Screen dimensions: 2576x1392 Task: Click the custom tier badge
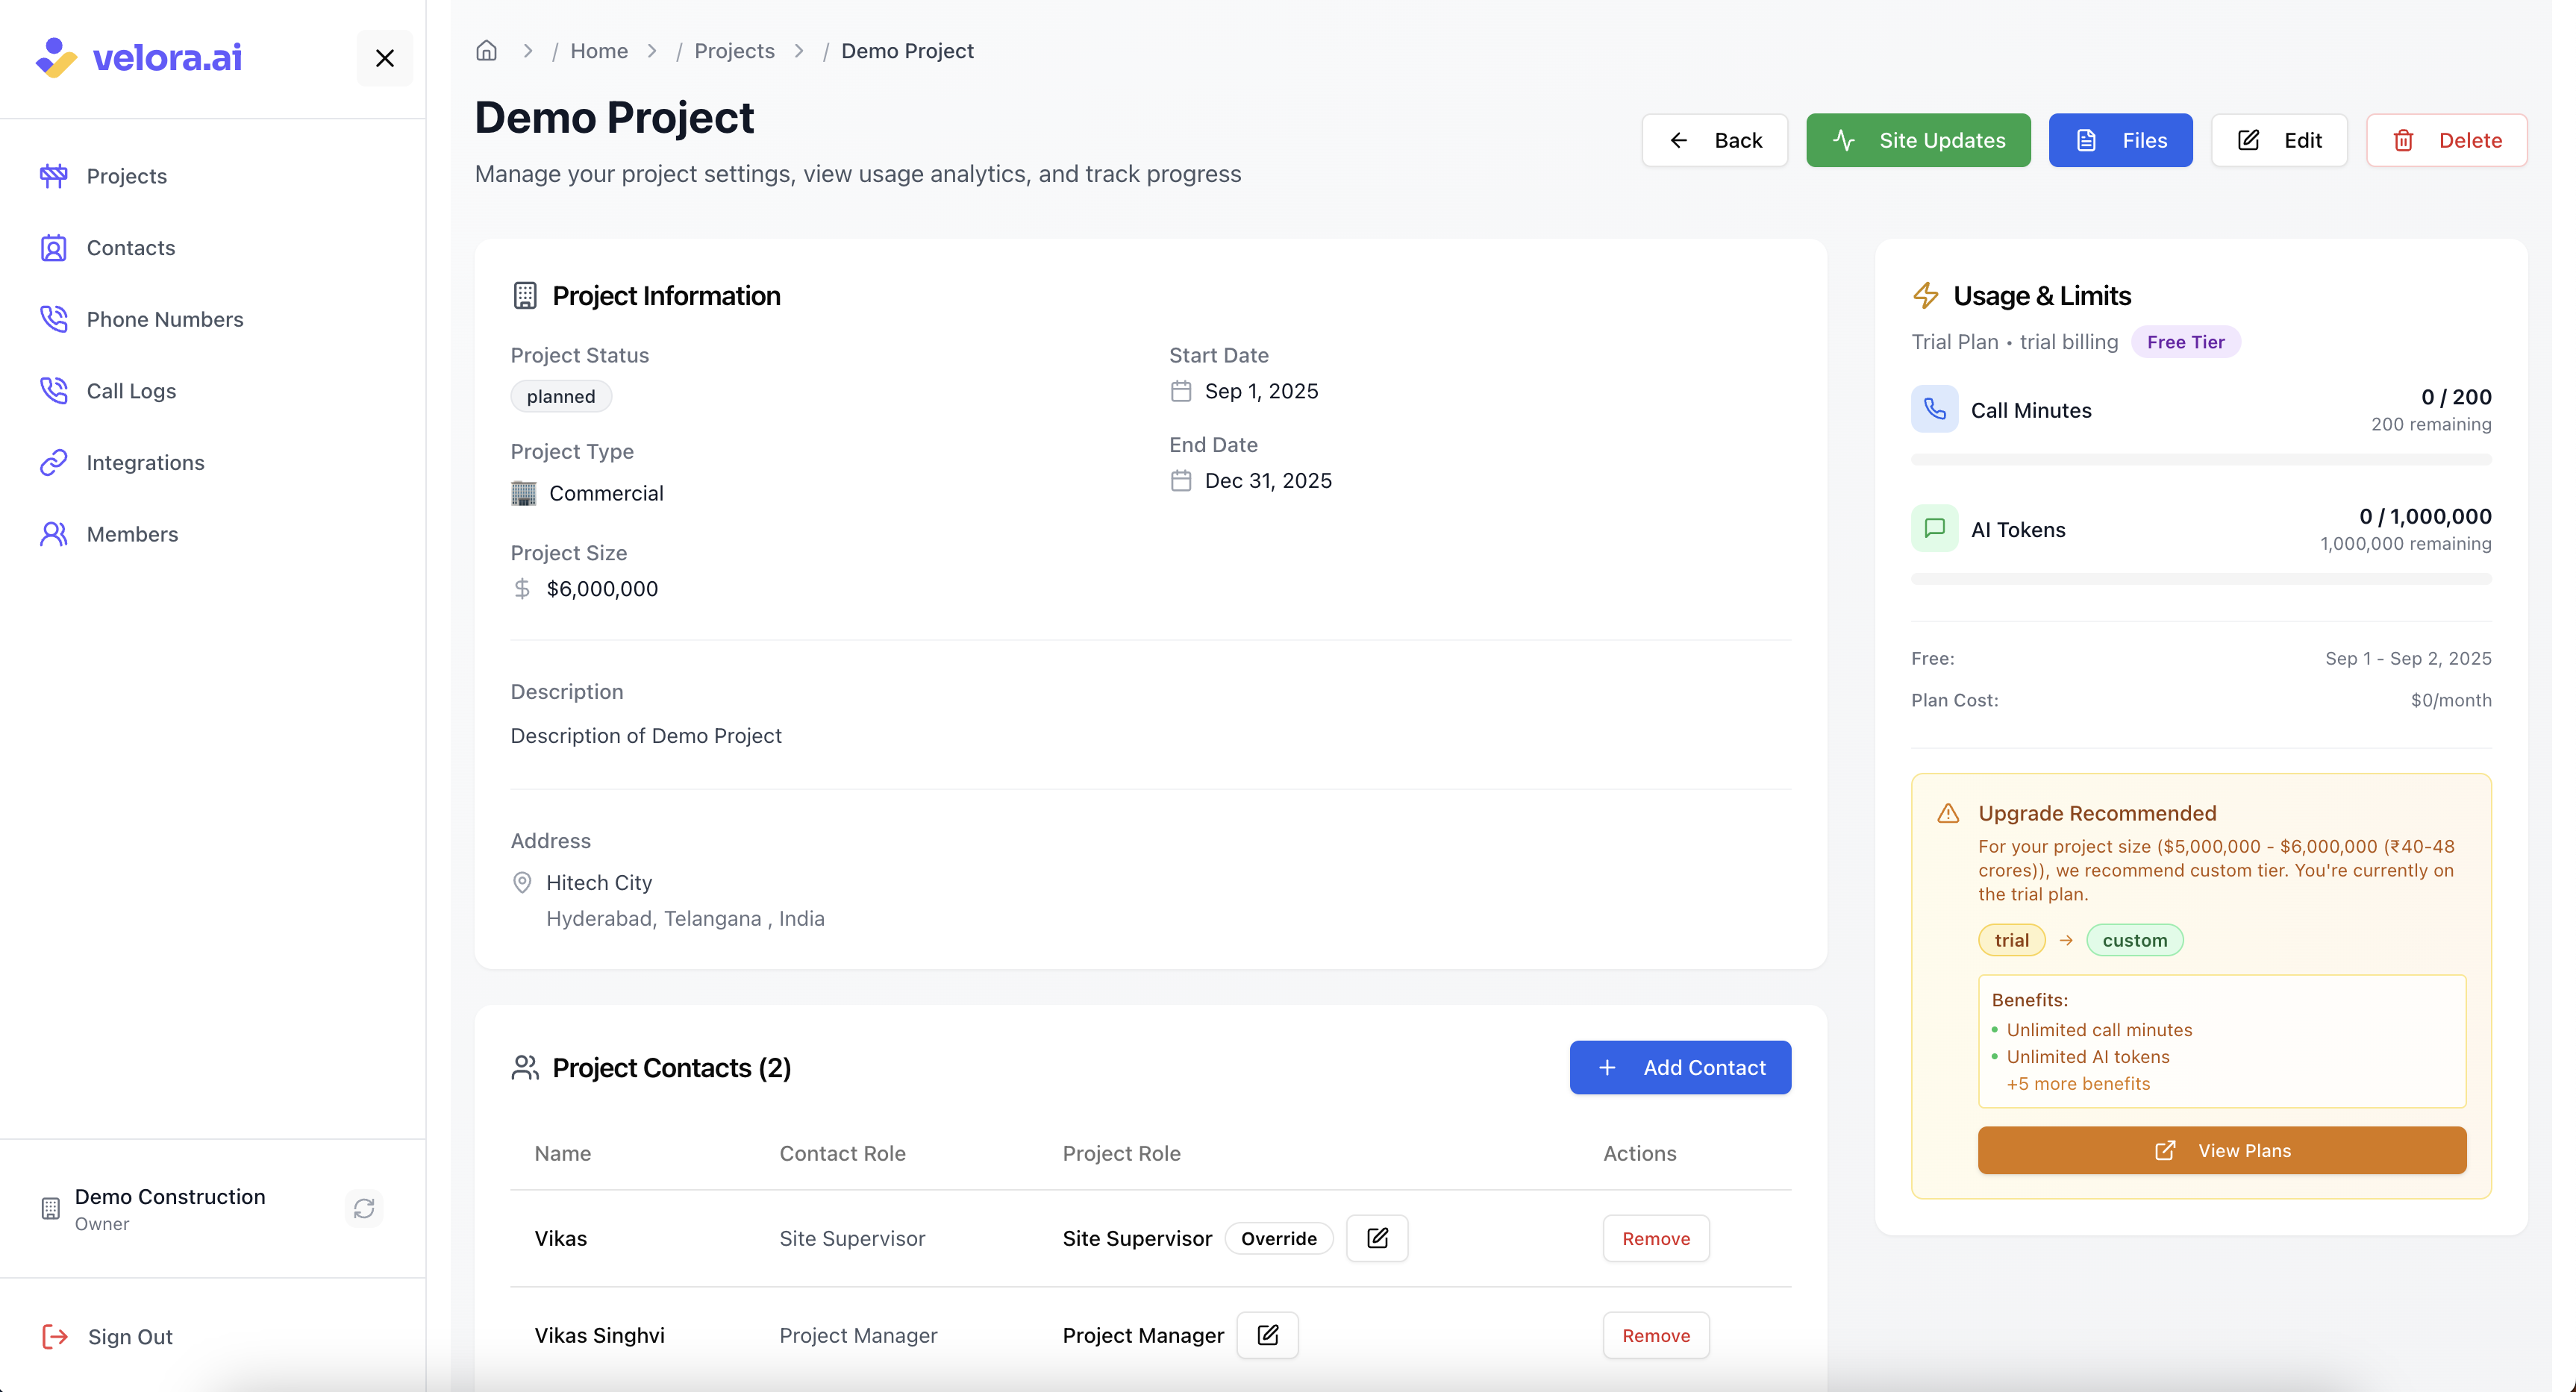tap(2134, 940)
